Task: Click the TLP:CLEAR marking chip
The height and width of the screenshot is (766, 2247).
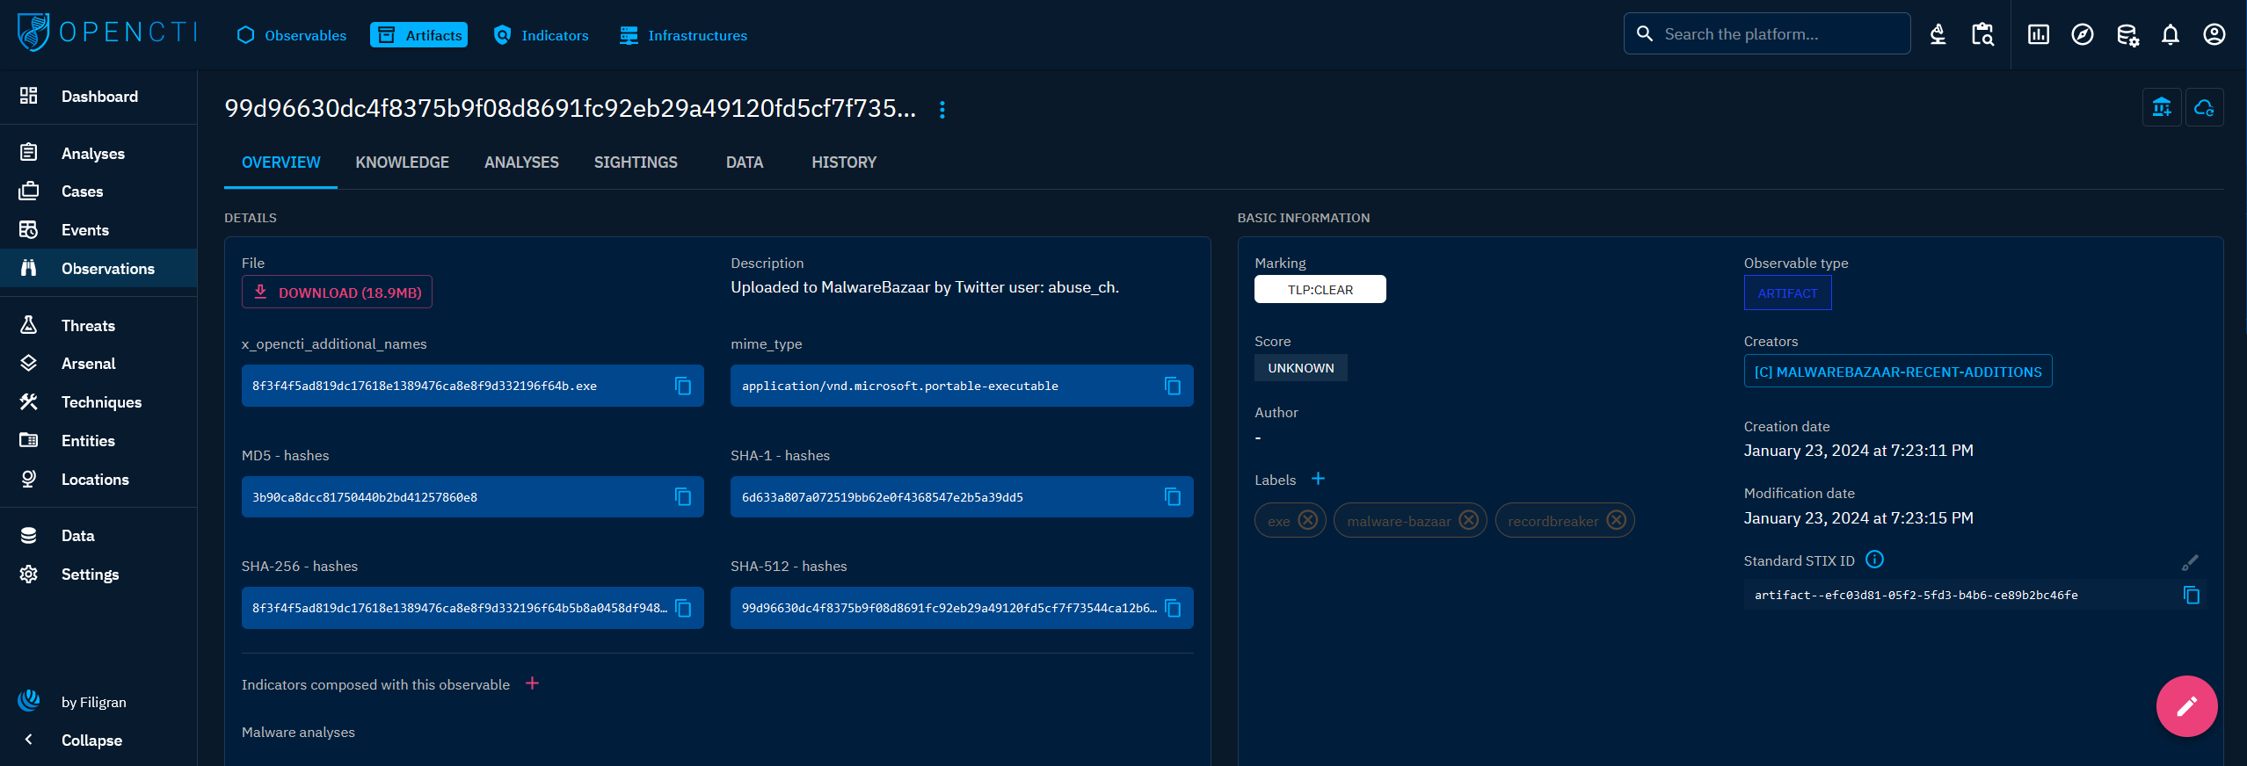Action: 1320,290
